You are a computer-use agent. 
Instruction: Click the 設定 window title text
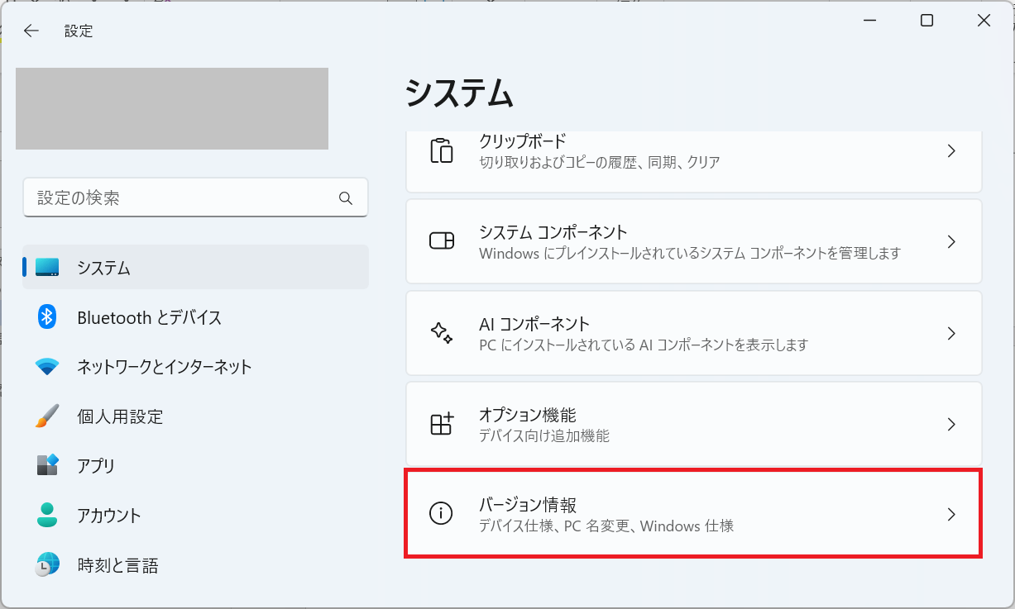coord(79,31)
